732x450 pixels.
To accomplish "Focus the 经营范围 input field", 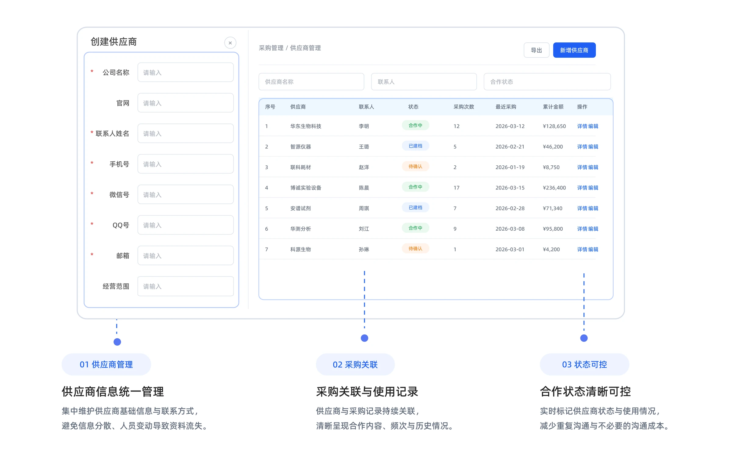I will point(185,286).
